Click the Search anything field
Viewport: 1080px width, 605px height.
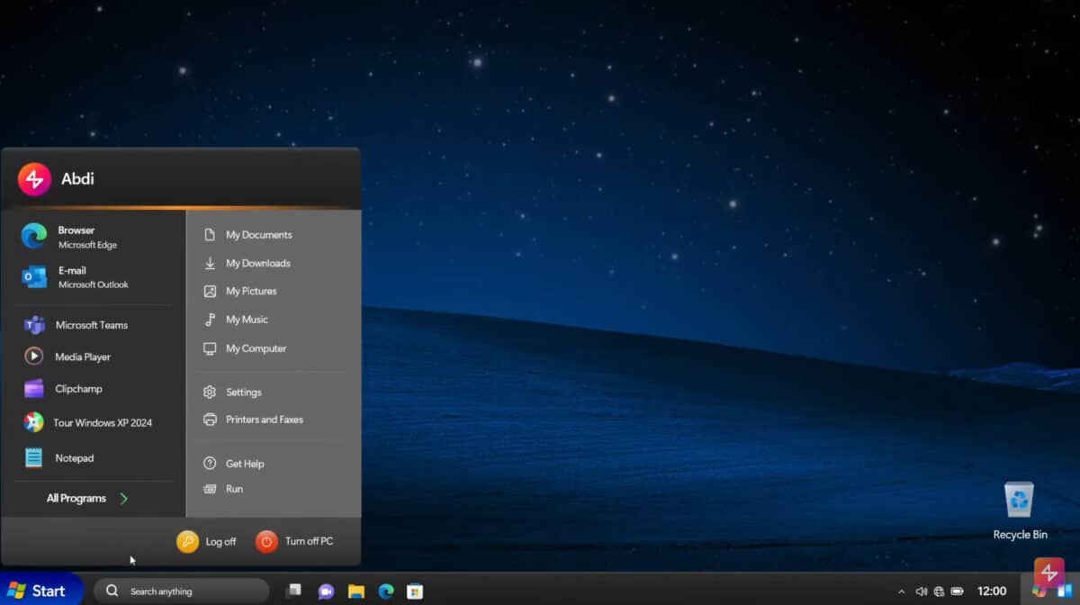click(180, 591)
